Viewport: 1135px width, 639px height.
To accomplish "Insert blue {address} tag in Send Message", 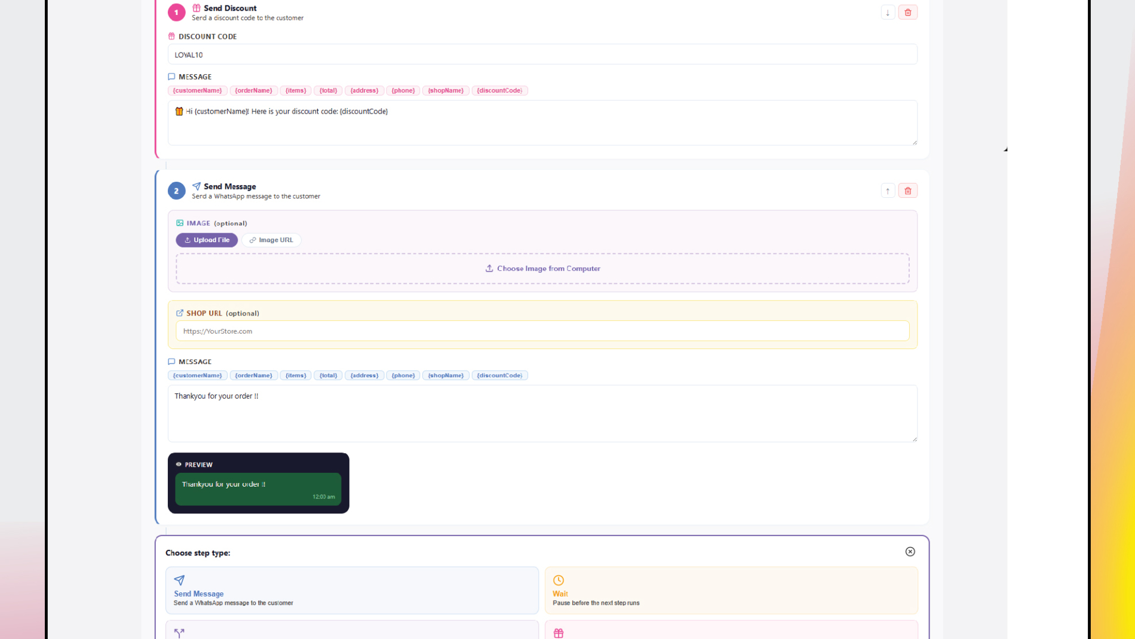I will click(364, 375).
